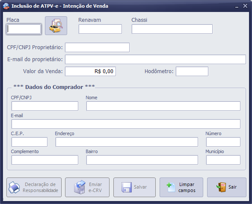Minimize the ATPV-e window
This screenshot has width=252, height=204.
point(237,6)
